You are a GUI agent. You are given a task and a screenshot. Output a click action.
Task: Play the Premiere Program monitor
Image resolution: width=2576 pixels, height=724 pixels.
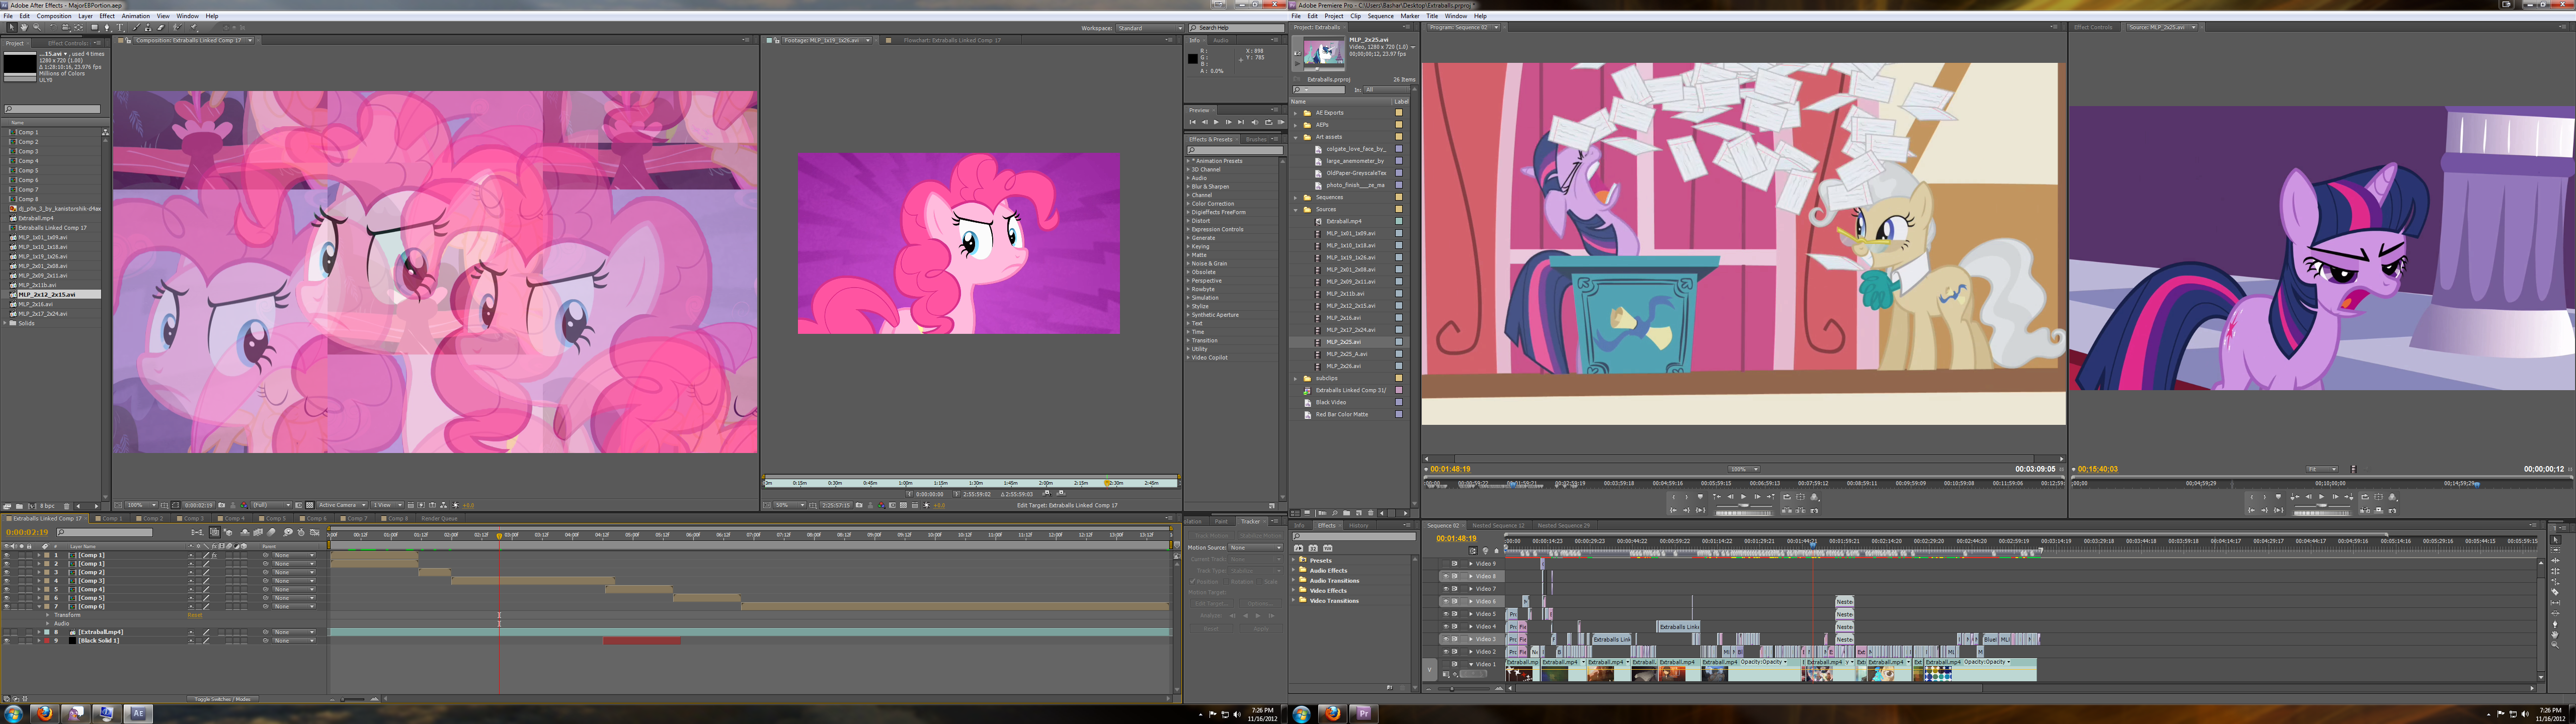[x=1744, y=497]
